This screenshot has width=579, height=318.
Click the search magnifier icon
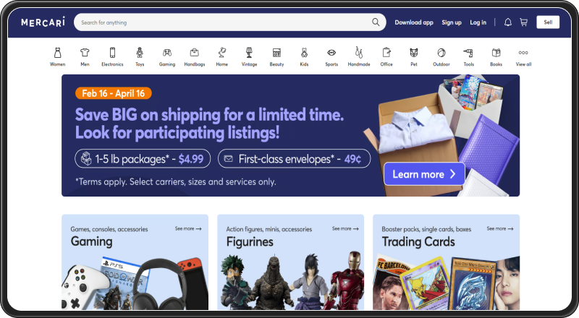pyautogui.click(x=376, y=22)
